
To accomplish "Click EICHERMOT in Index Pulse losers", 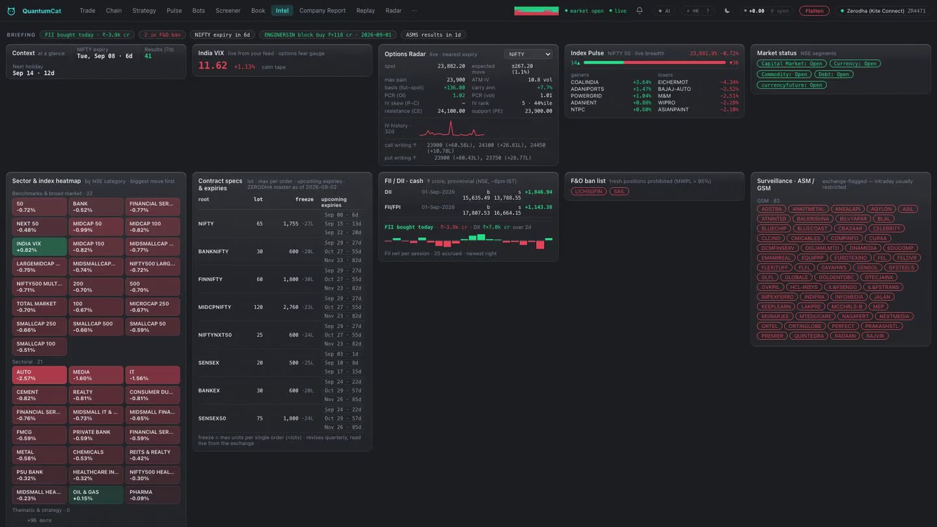I will coord(673,83).
